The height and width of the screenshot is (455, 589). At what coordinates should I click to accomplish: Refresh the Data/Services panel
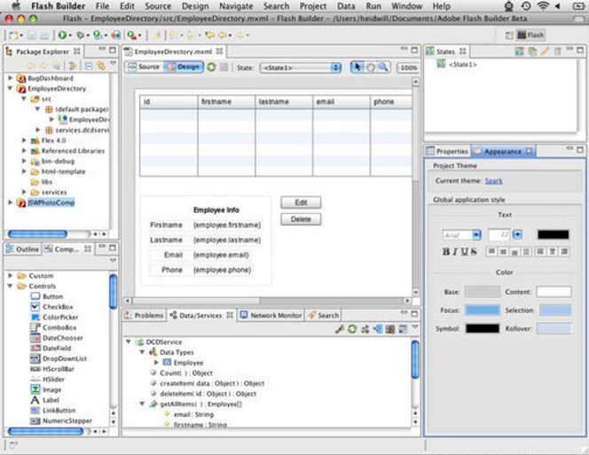[x=352, y=330]
